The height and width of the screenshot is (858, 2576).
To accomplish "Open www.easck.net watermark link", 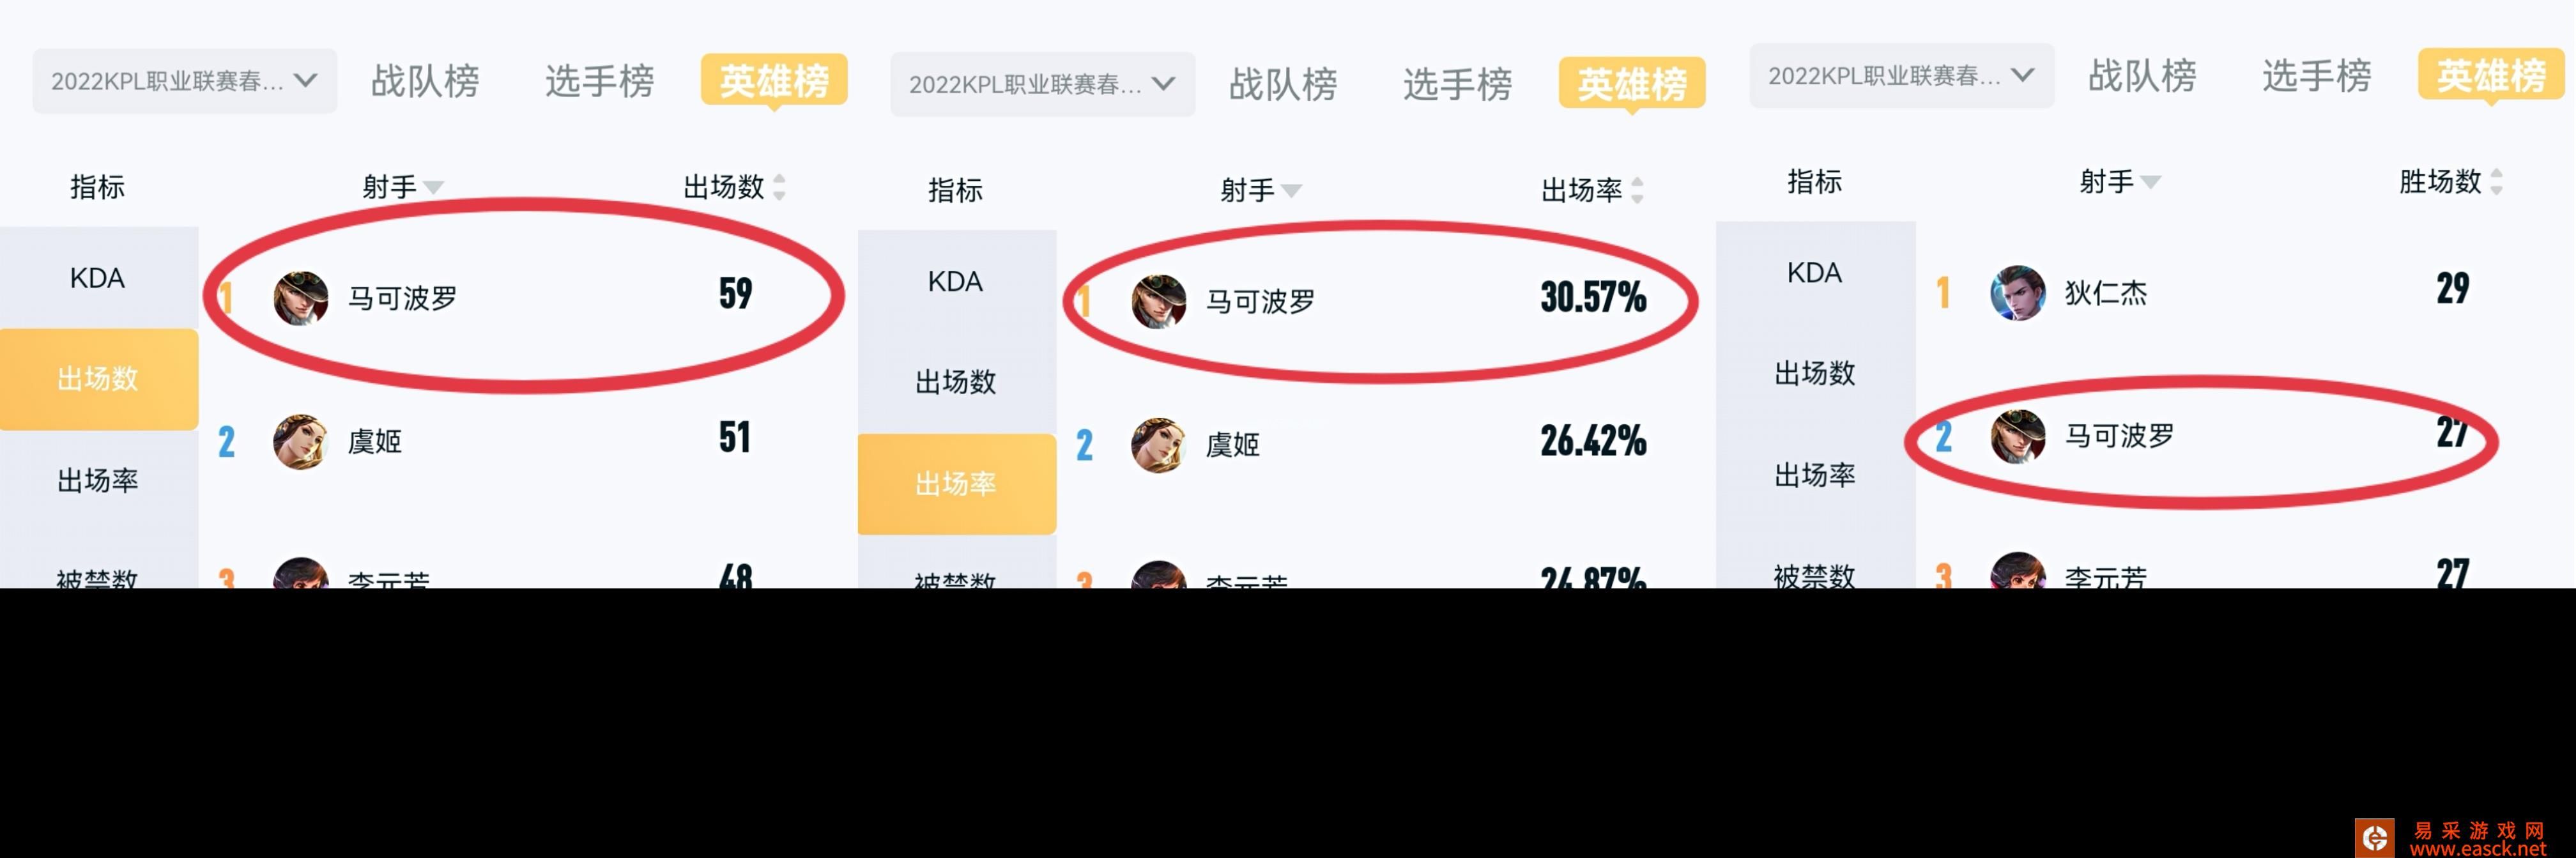I will [2478, 849].
